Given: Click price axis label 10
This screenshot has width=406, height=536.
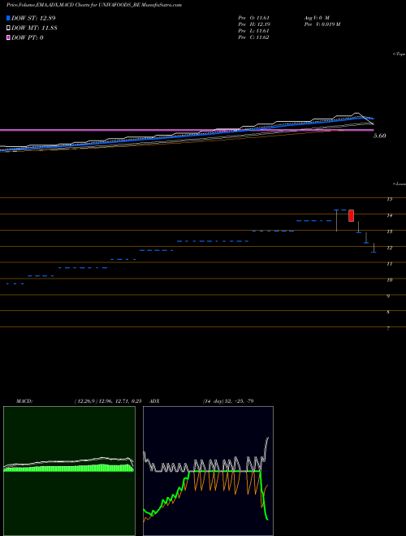Looking at the screenshot, I should click(389, 279).
